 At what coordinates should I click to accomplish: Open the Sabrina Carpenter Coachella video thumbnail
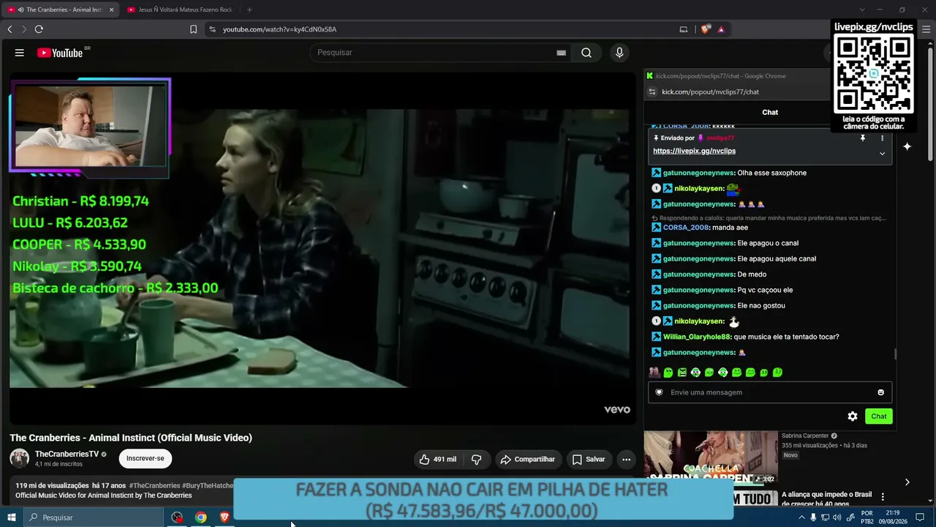[711, 457]
